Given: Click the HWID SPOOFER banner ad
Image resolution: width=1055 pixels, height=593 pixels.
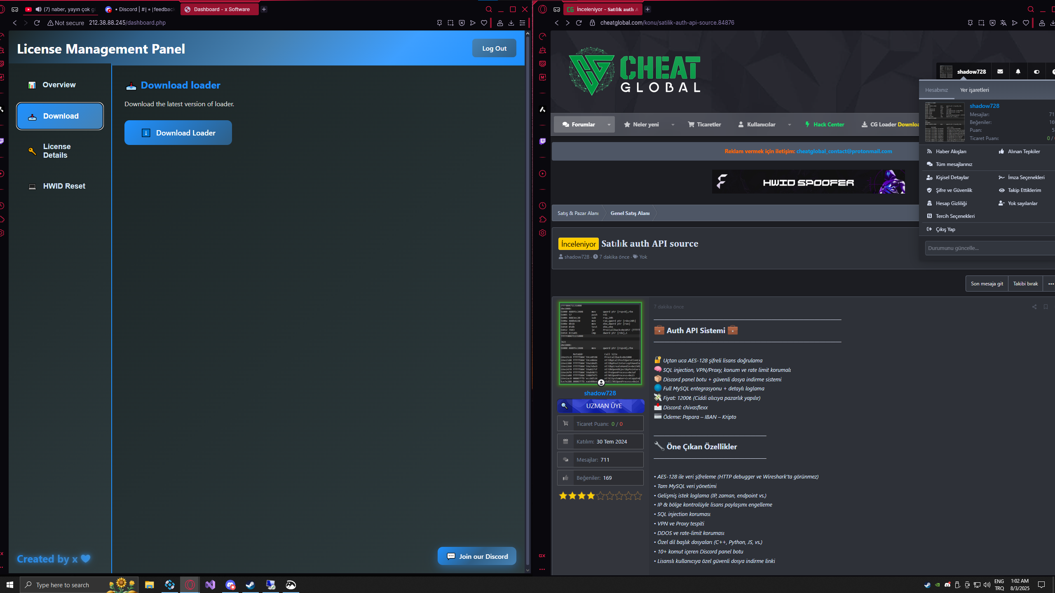Looking at the screenshot, I should [808, 182].
